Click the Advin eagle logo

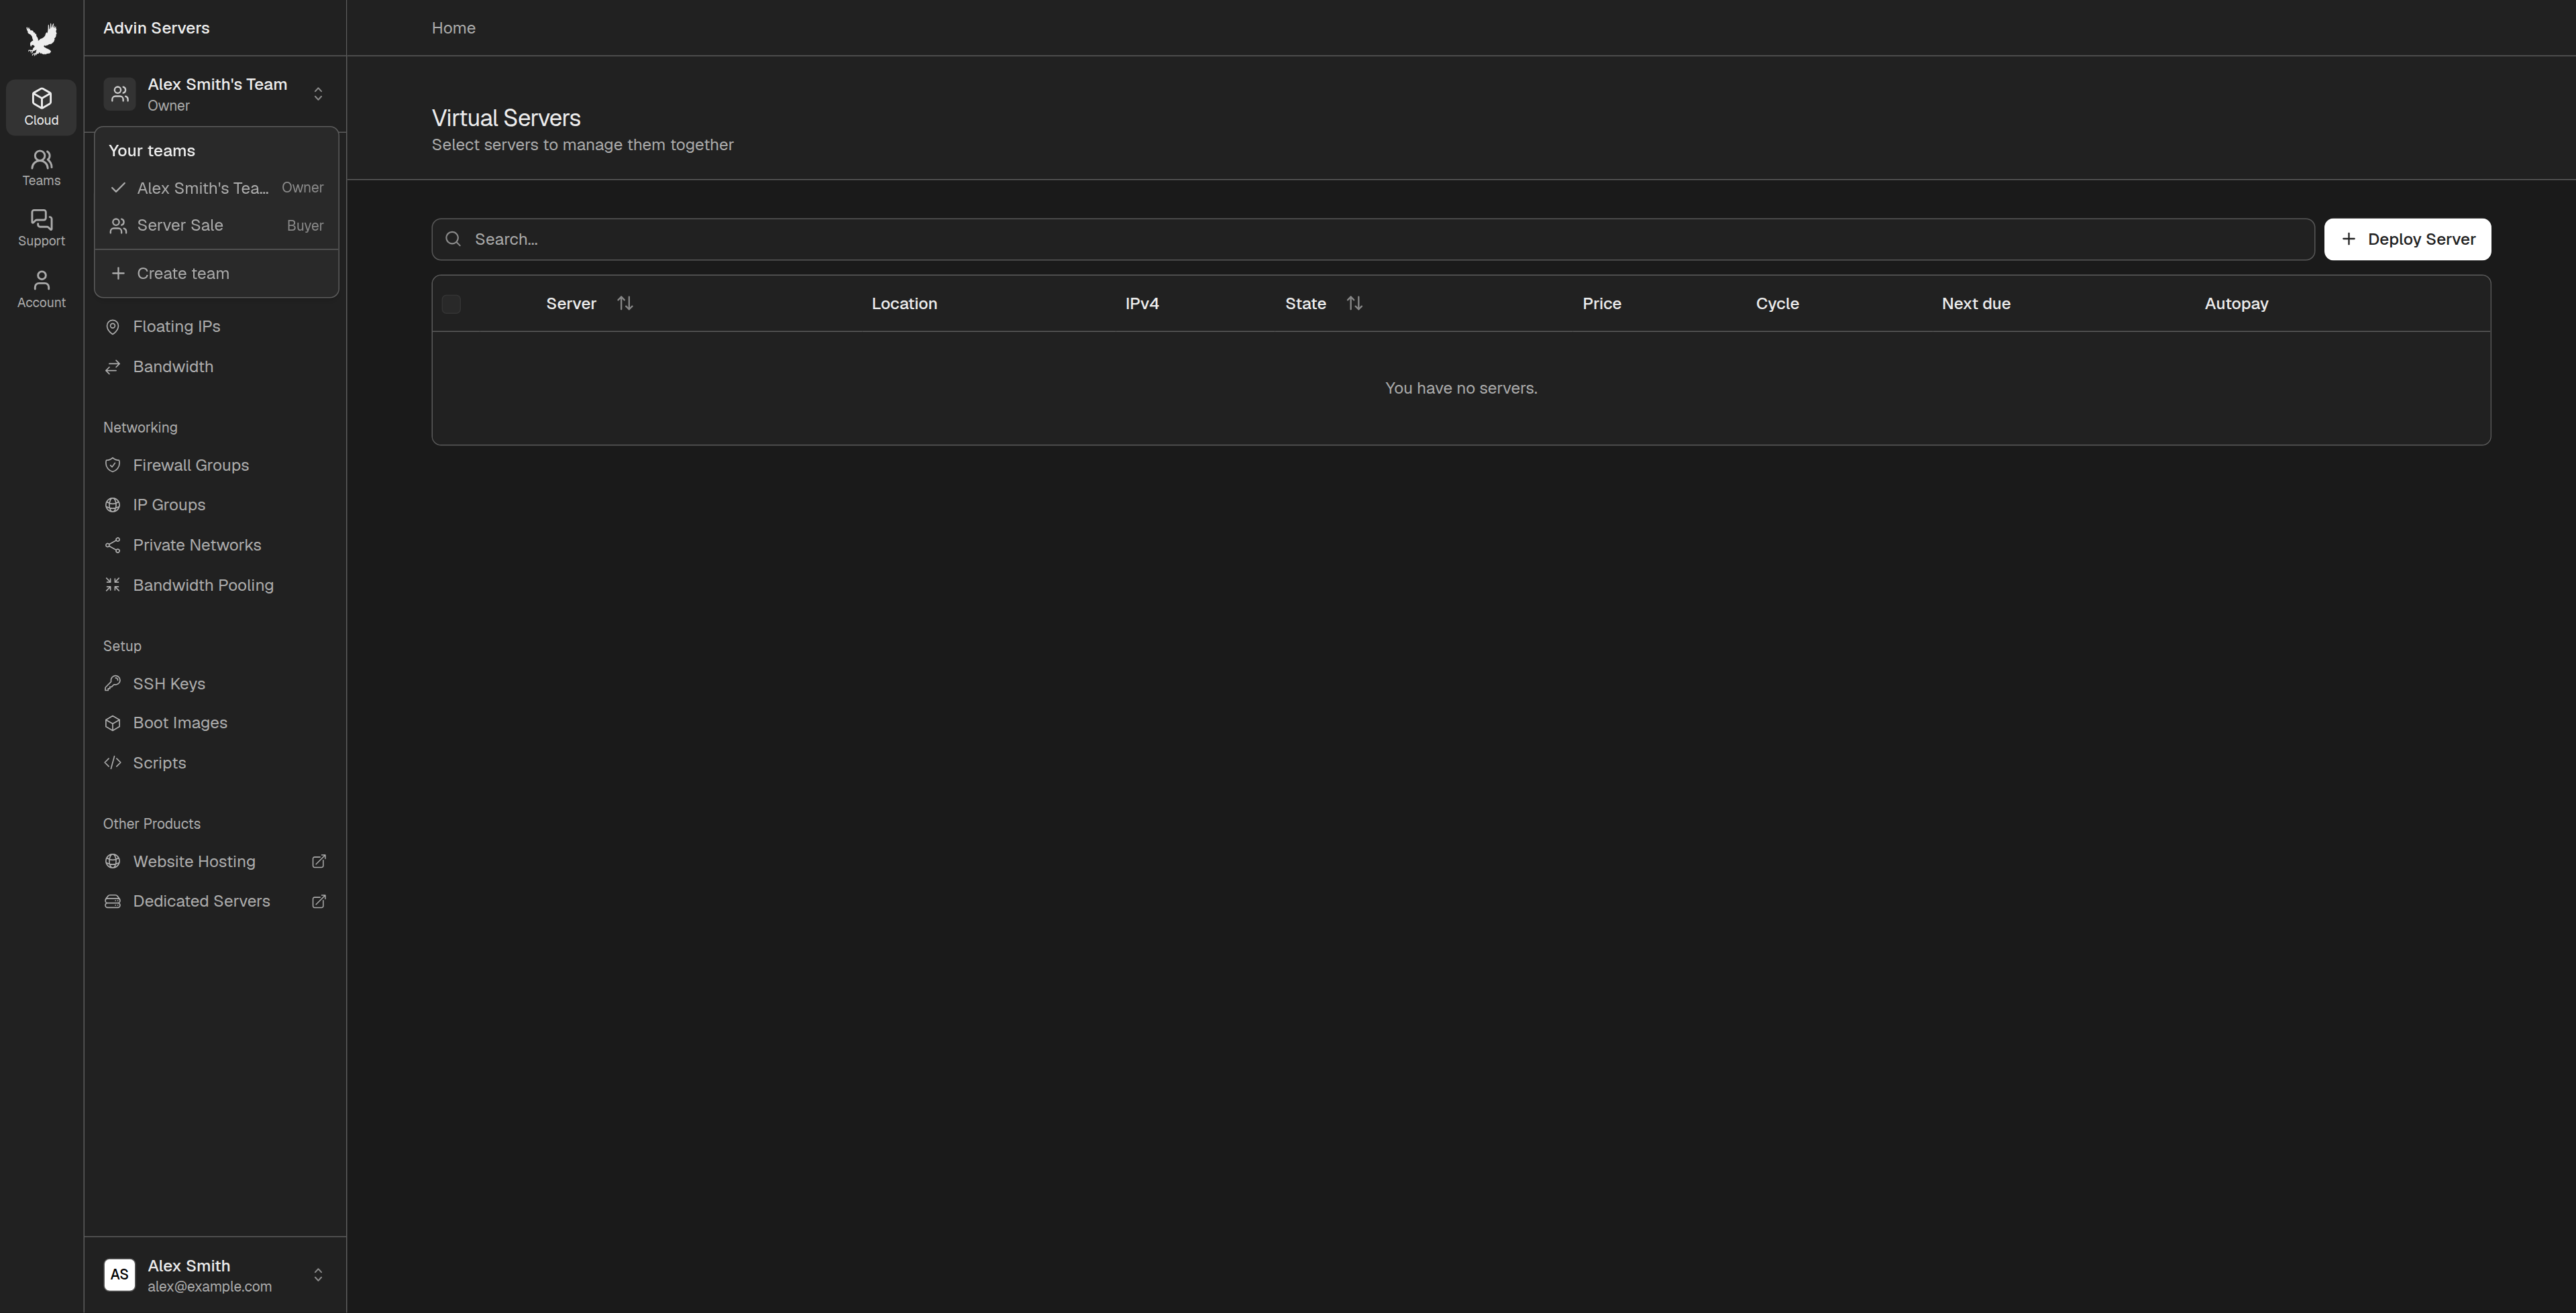click(41, 40)
